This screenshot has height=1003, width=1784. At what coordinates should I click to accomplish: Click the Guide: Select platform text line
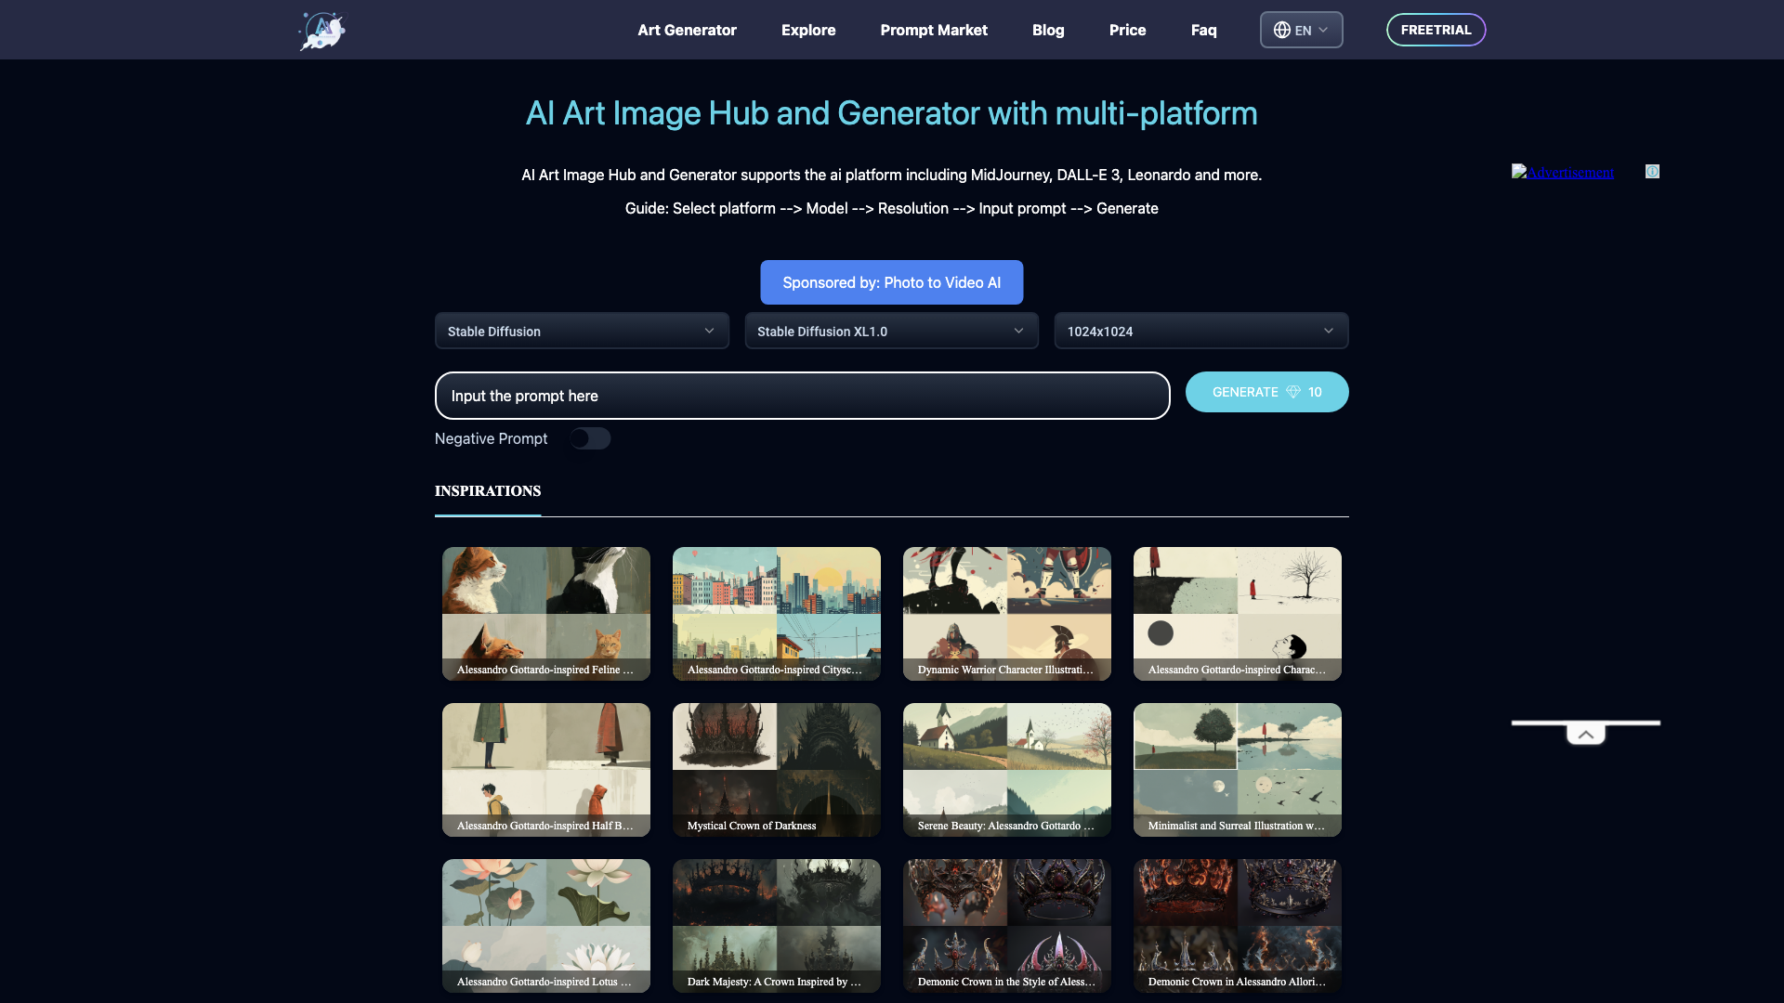[x=891, y=208]
